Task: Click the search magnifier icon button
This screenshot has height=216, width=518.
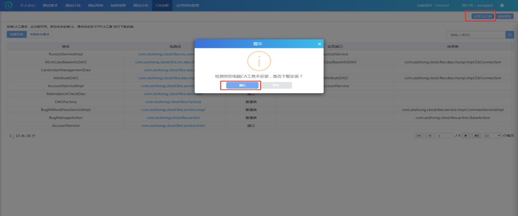Action: pyautogui.click(x=510, y=35)
